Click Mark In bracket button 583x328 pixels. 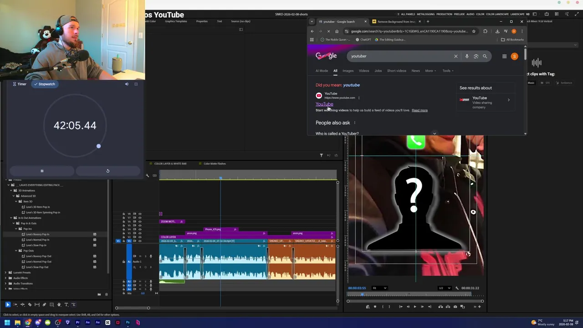pyautogui.click(x=383, y=307)
